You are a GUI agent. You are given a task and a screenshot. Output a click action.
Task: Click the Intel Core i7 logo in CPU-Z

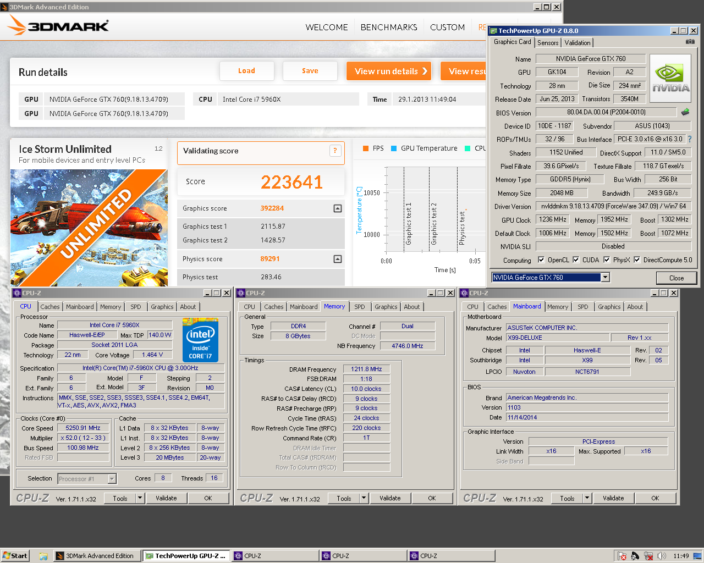200,340
